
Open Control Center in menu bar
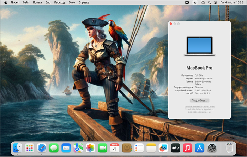[216, 2]
